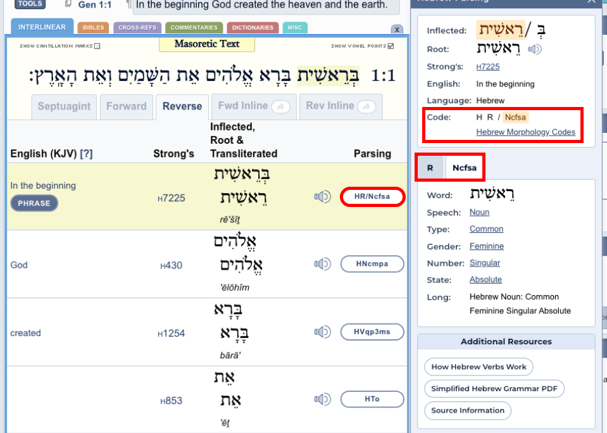The height and width of the screenshot is (433, 607).
Task: Open Strong's H853 link
Action: point(171,401)
